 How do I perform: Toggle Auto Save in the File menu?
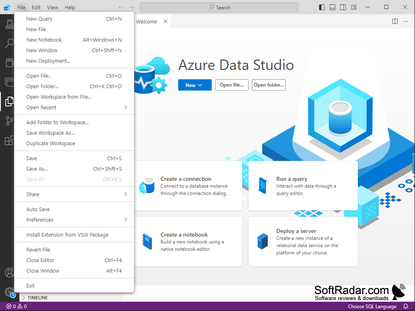[74, 209]
